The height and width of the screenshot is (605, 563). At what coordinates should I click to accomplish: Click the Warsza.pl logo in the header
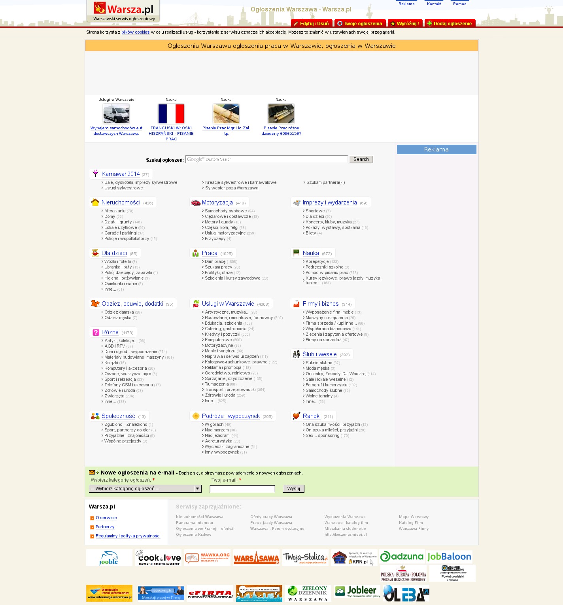point(123,11)
